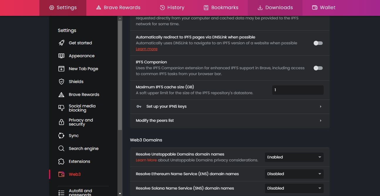This screenshot has height=196, width=380.
Task: Toggle the IPFS Companion extension switch
Action: click(x=317, y=68)
